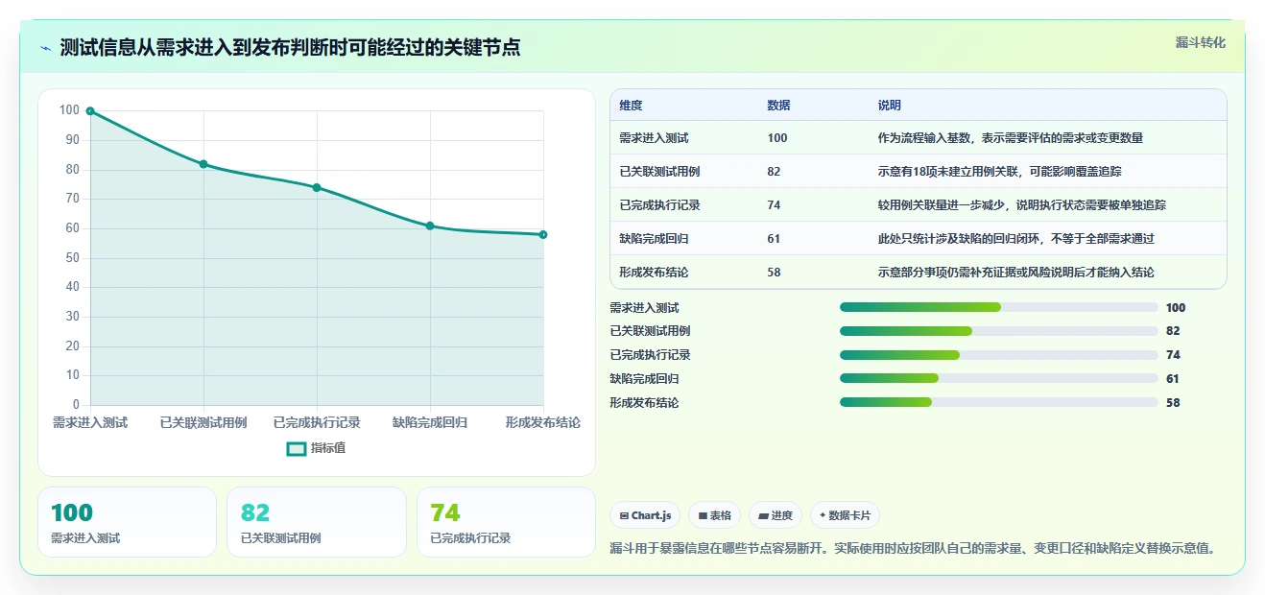Screen dimensions: 1265x595
Task: Click progress value 61 beside 缺陷完成回归 bar
Action: pos(1173,379)
